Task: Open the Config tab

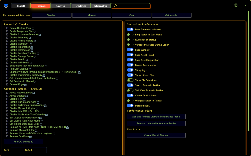Action: (x=61, y=6)
